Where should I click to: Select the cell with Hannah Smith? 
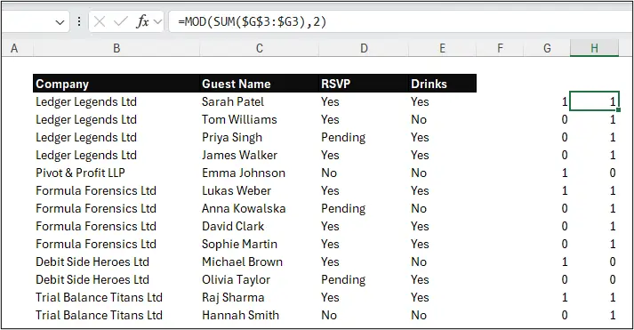pyautogui.click(x=259, y=315)
